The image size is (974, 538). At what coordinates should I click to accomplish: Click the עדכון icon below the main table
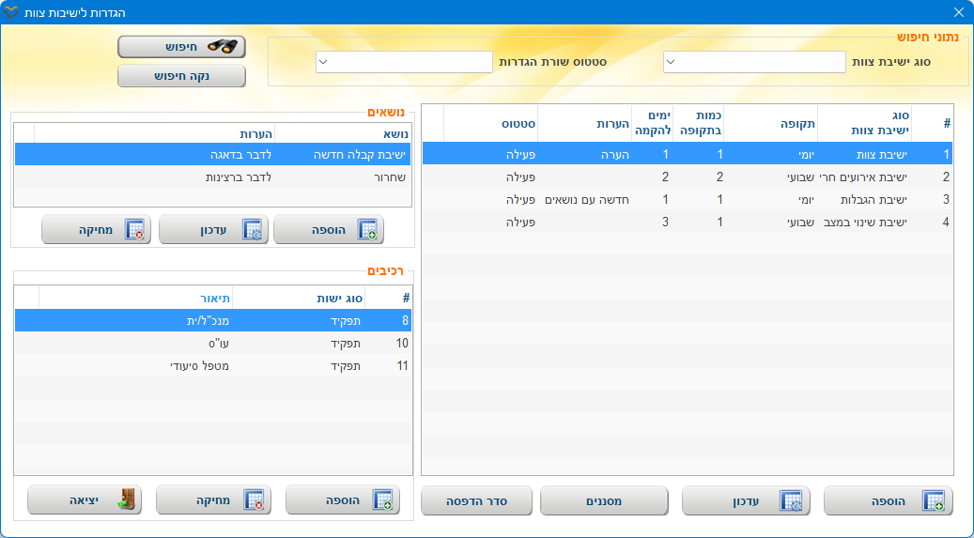[x=791, y=501]
